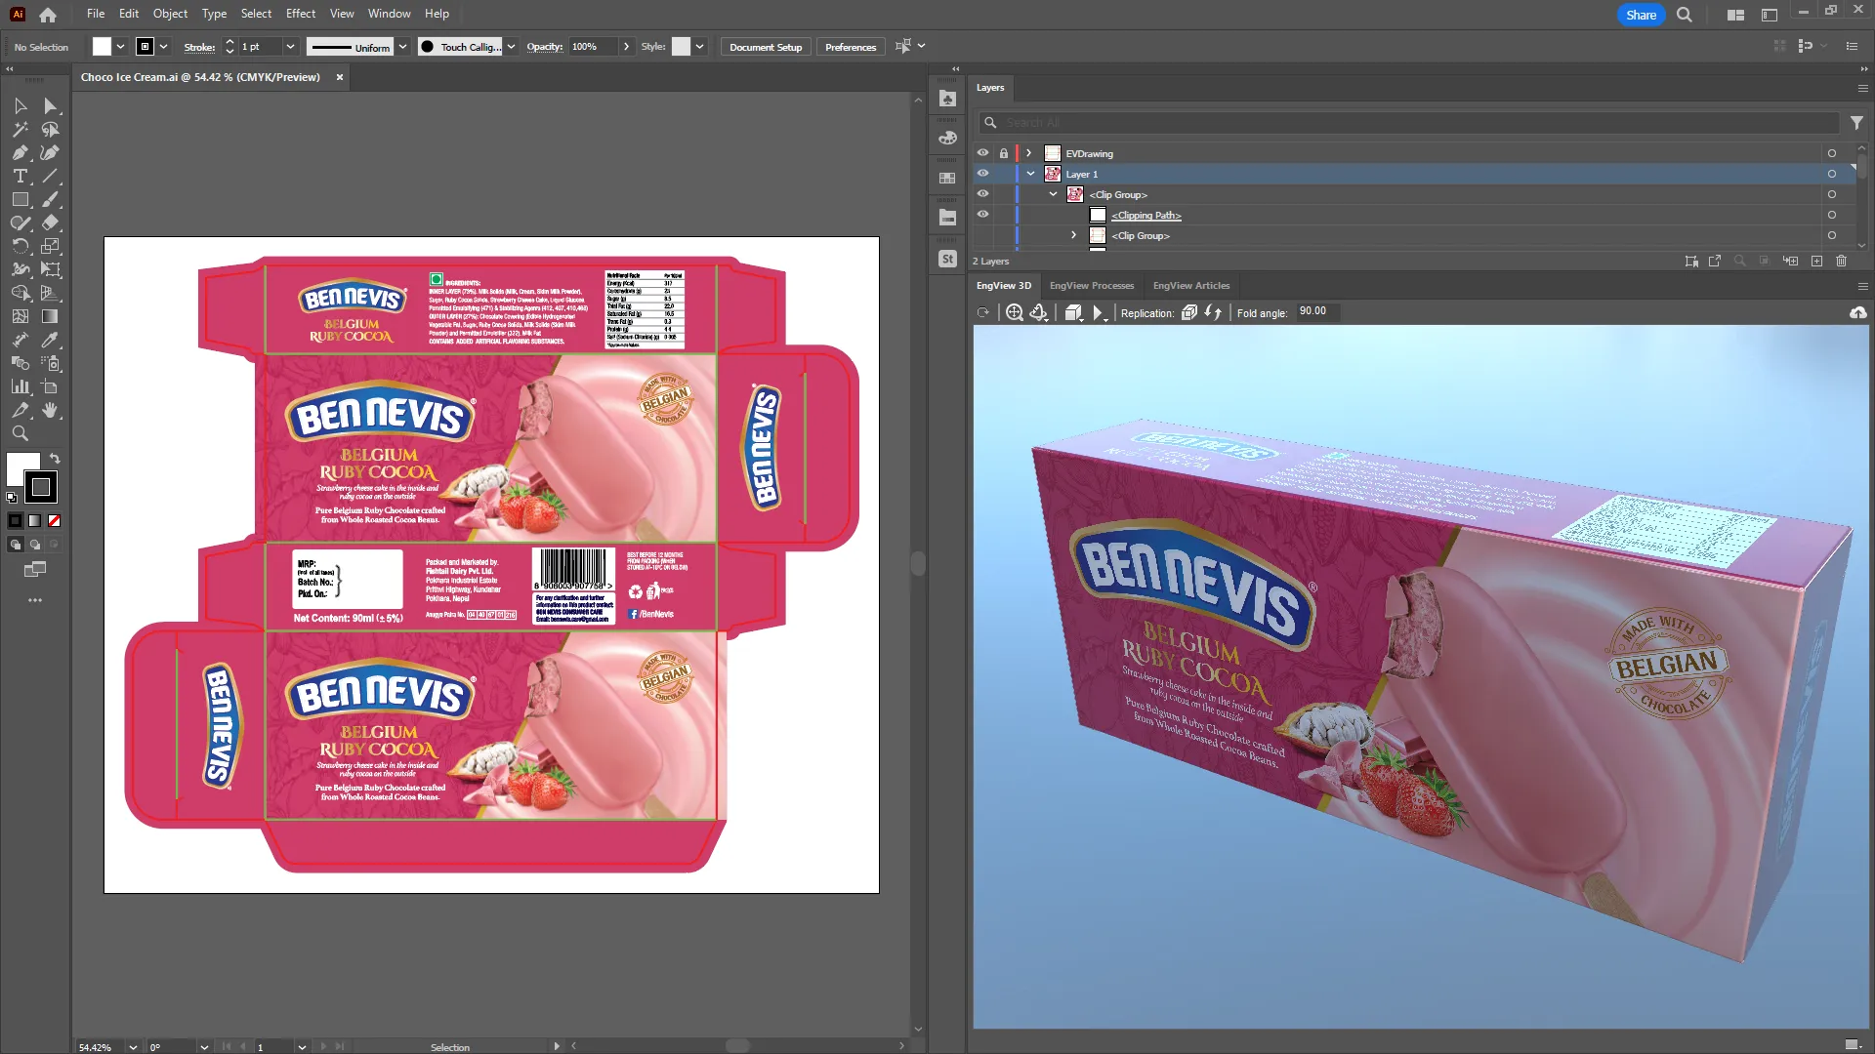Screen dimensions: 1875x1054
Task: Click the fill color swatch in control bar
Action: point(102,47)
